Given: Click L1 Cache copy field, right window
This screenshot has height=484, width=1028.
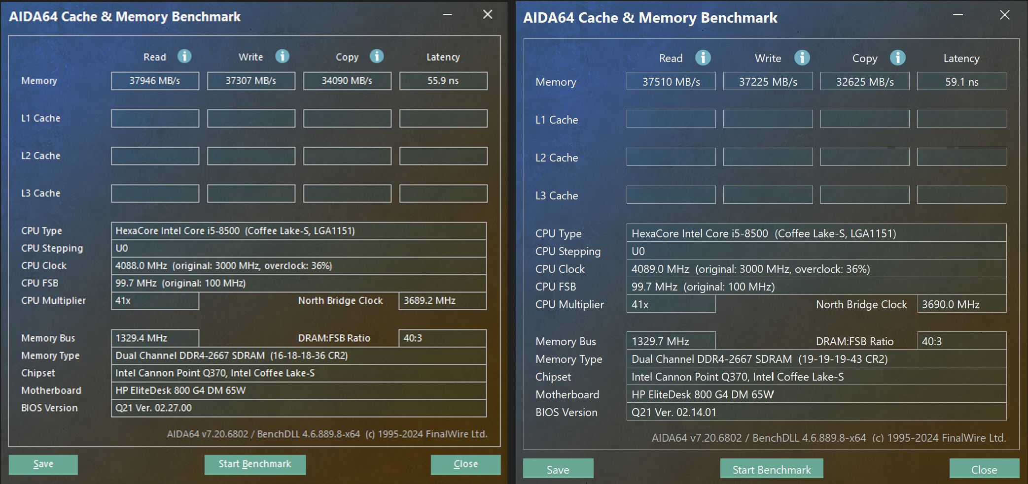Looking at the screenshot, I should pyautogui.click(x=865, y=119).
